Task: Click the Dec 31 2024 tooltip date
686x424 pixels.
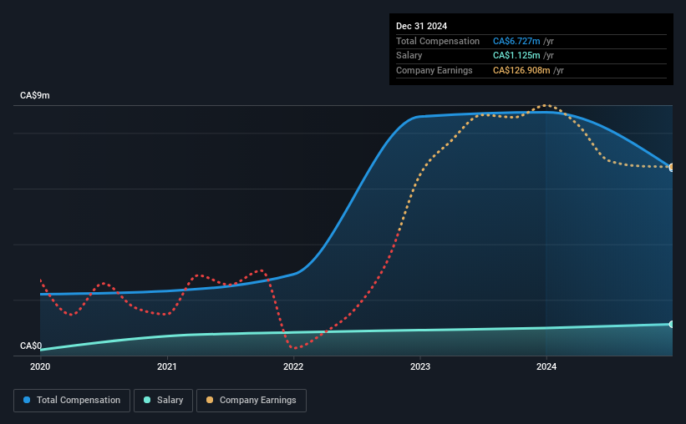Action: [x=421, y=26]
